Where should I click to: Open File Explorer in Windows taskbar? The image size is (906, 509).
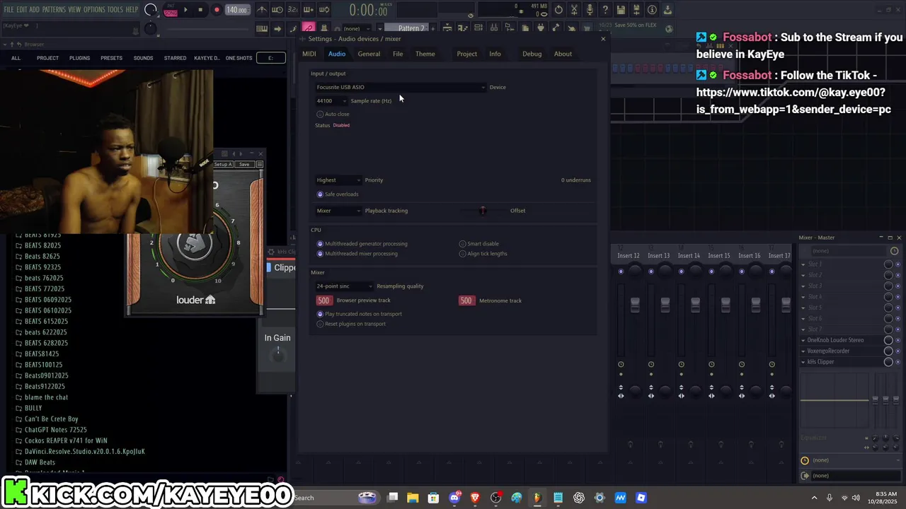click(x=413, y=498)
